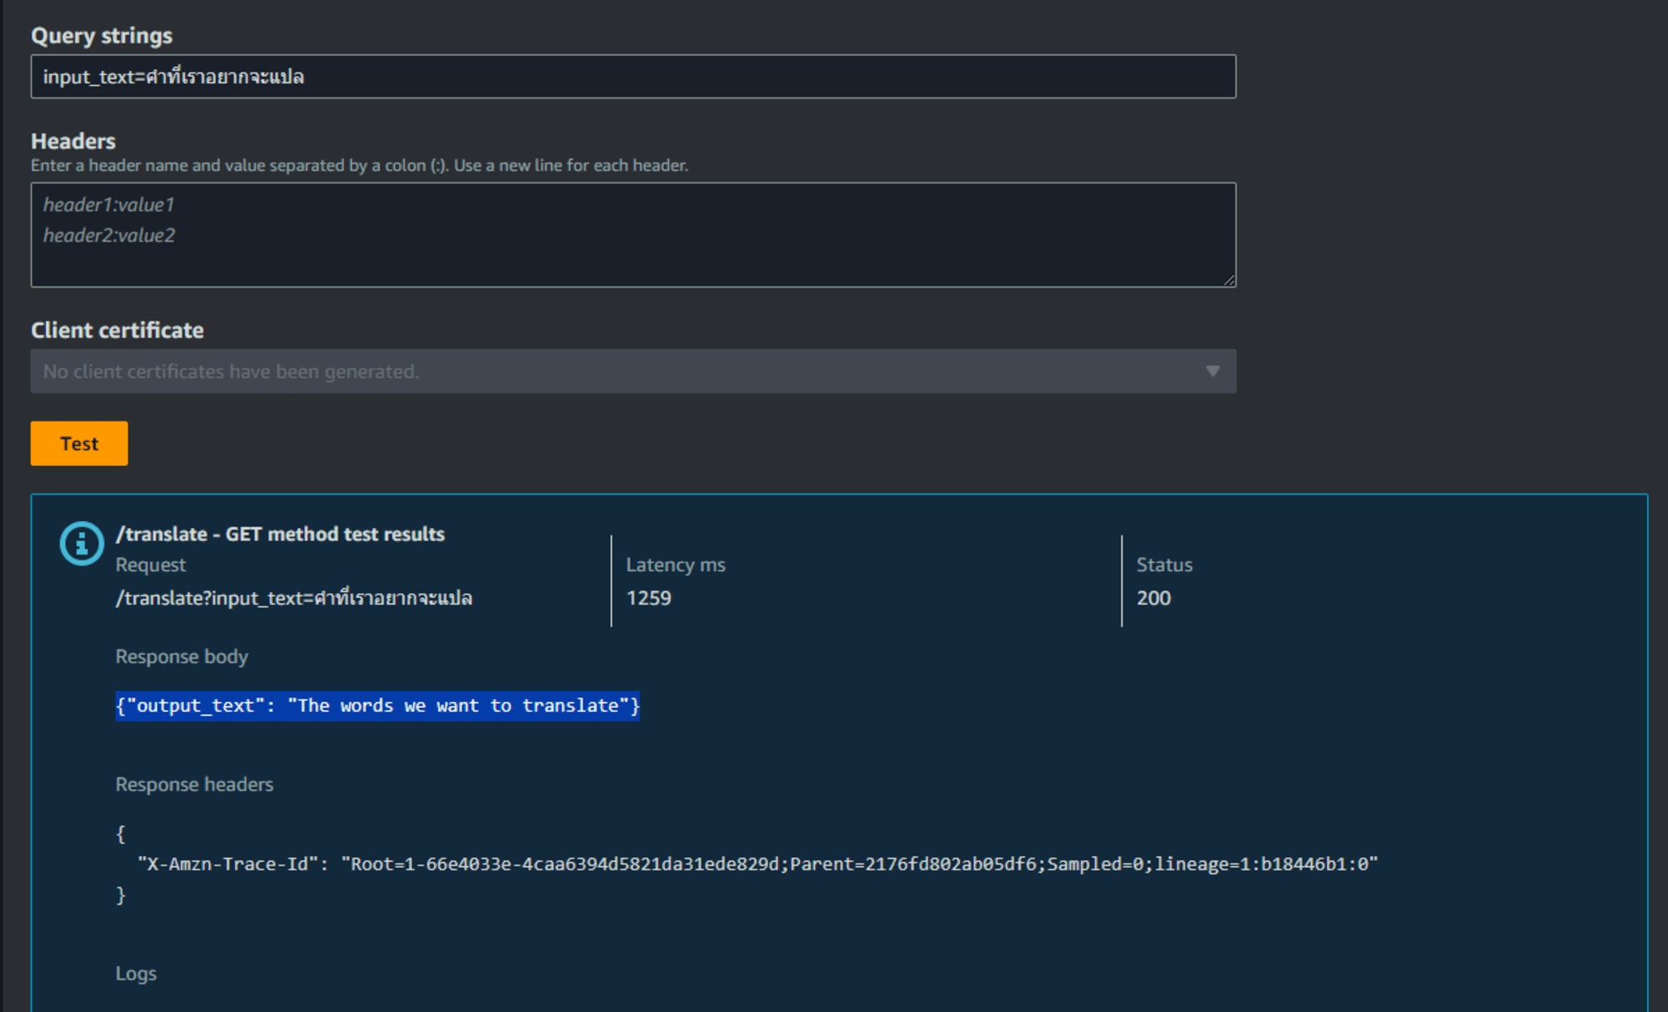The height and width of the screenshot is (1012, 1668).
Task: Click the Request label
Action: click(x=151, y=564)
